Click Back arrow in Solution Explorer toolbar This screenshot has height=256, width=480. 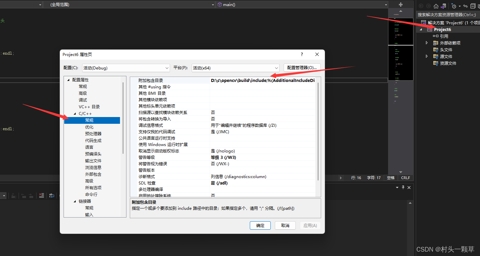(421, 6)
